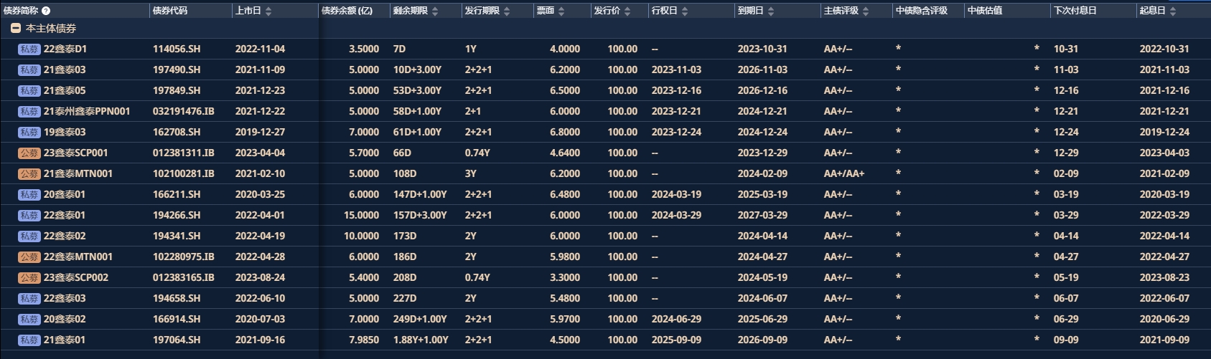
Task: Click the 中债隐含评级 column header
Action: 922,11
